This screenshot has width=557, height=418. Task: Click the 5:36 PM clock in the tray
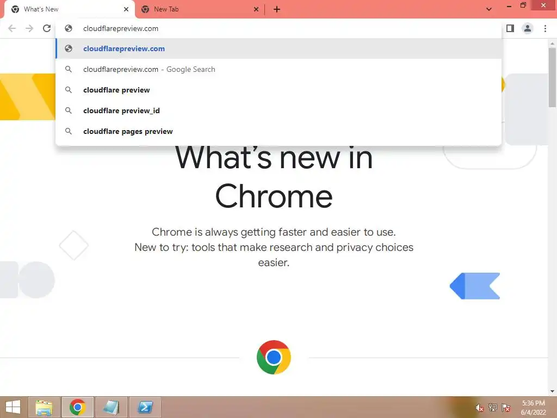click(x=533, y=403)
